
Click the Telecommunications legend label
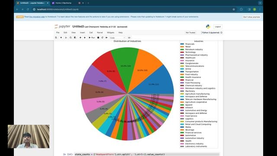194,66
